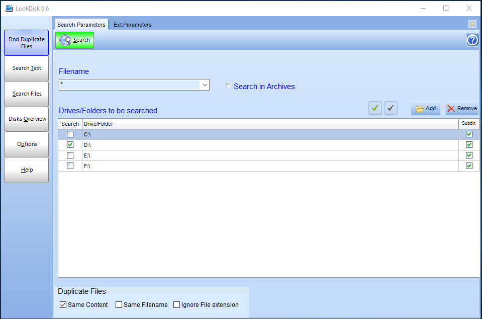Enable searching the C:\ drive
This screenshot has width=482, height=319.
point(70,134)
